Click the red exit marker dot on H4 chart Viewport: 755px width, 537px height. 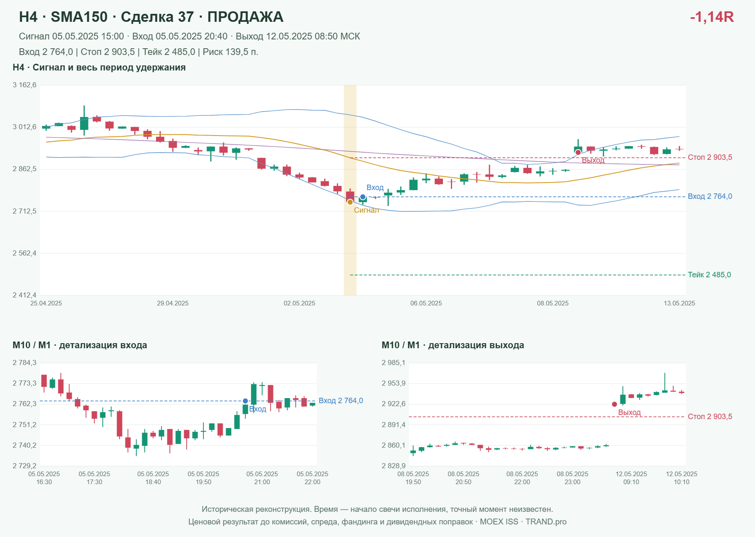point(578,152)
